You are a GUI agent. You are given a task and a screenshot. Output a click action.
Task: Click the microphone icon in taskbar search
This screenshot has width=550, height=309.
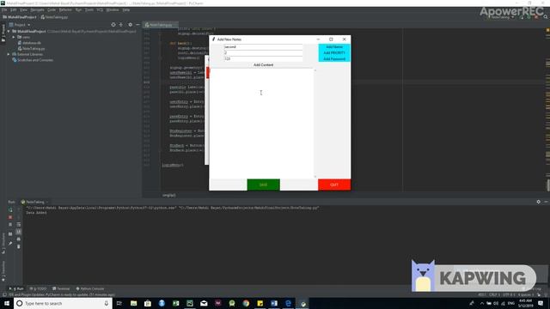click(x=107, y=303)
